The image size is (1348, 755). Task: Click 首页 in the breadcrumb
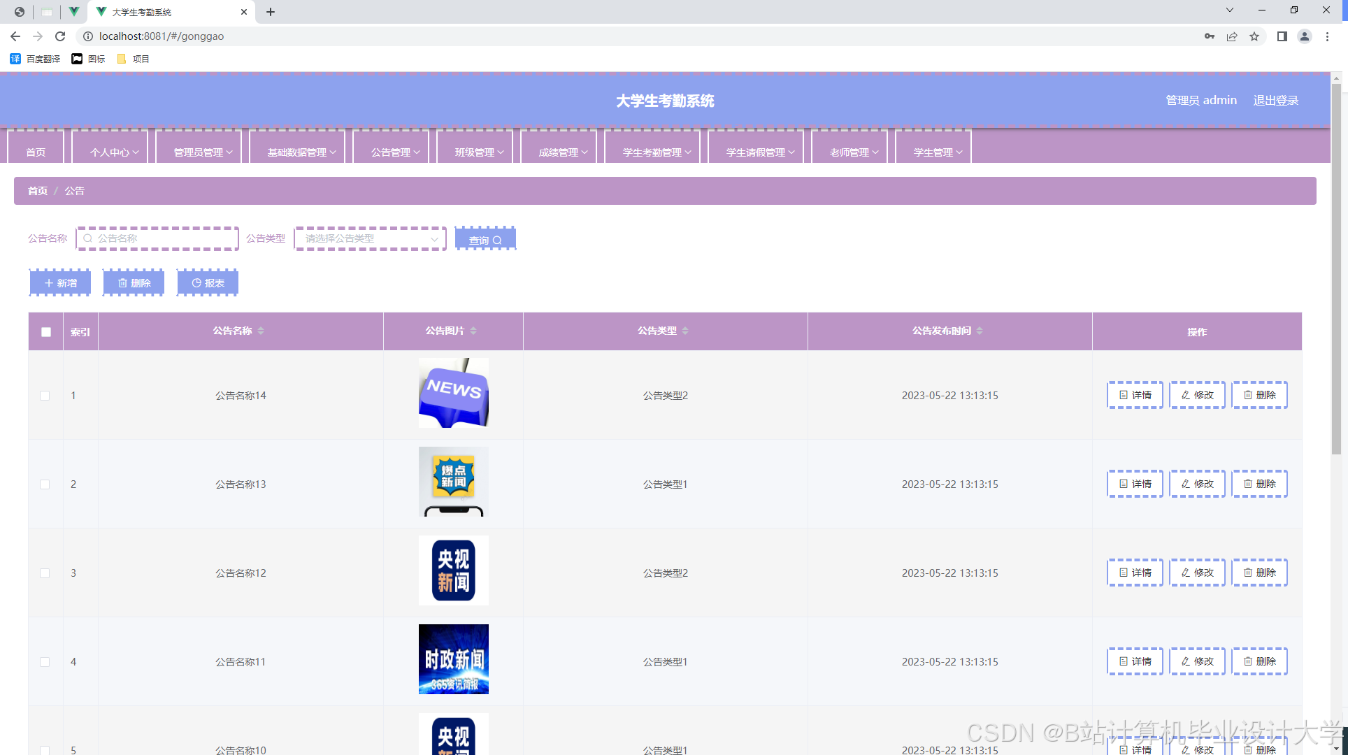click(x=38, y=191)
